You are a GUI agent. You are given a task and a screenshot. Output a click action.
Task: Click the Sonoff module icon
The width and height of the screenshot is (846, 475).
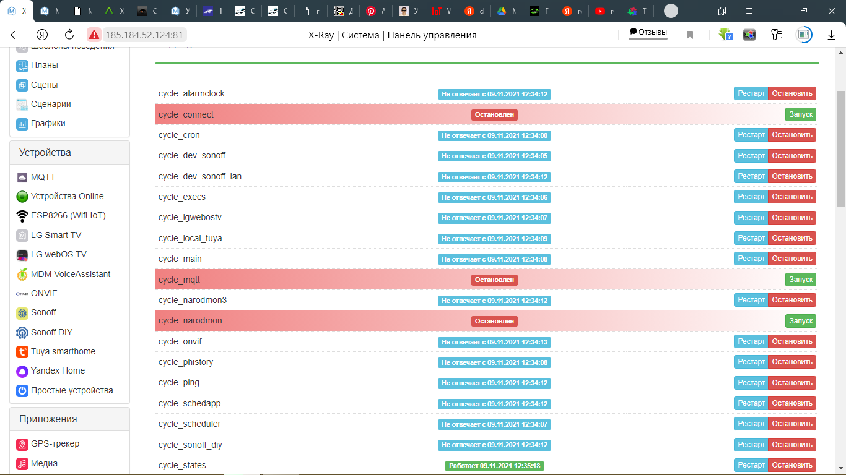tap(22, 313)
